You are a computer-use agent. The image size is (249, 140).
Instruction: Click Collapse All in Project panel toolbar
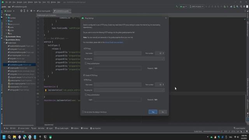click(x=28, y=11)
